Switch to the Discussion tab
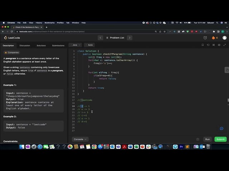229x171 pixels. pyautogui.click(x=25, y=46)
